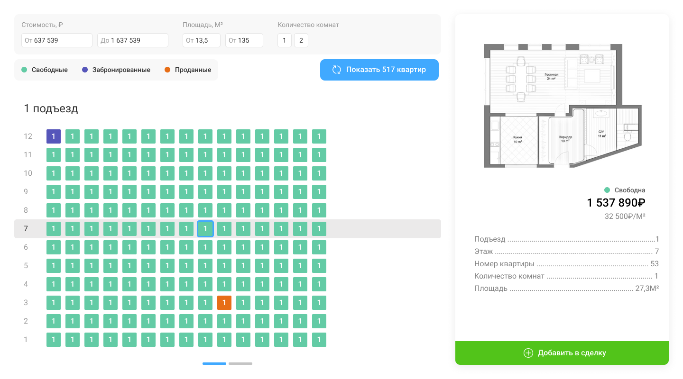Click the orange Проданные legend dot
This screenshot has width=683, height=379.
[x=167, y=70]
